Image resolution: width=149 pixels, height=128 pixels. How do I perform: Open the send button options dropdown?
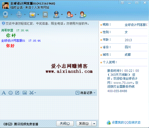coord(94,123)
